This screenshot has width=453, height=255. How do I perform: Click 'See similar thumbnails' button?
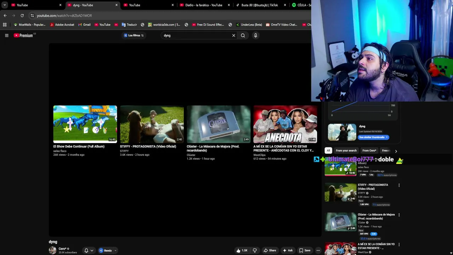(x=373, y=137)
